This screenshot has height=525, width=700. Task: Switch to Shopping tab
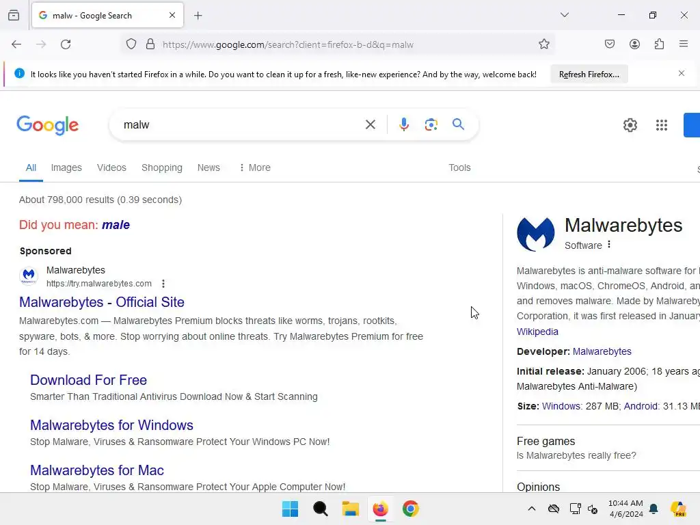pyautogui.click(x=161, y=168)
